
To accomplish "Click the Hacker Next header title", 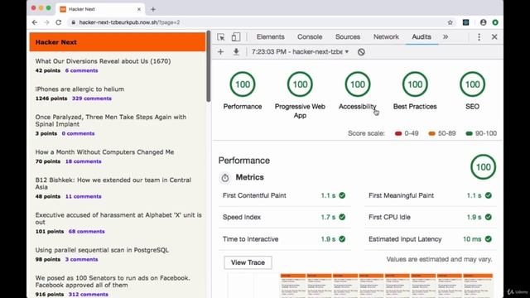I will point(56,42).
